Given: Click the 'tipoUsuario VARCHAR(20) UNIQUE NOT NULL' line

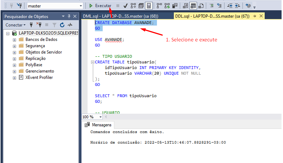Looking at the screenshot, I should pyautogui.click(x=153, y=73).
